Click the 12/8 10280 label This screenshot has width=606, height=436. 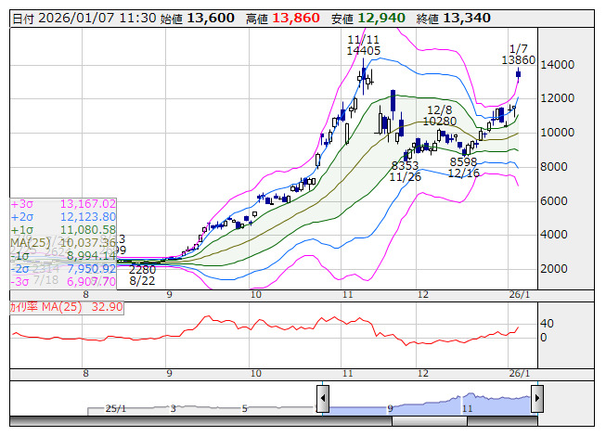[x=440, y=115]
